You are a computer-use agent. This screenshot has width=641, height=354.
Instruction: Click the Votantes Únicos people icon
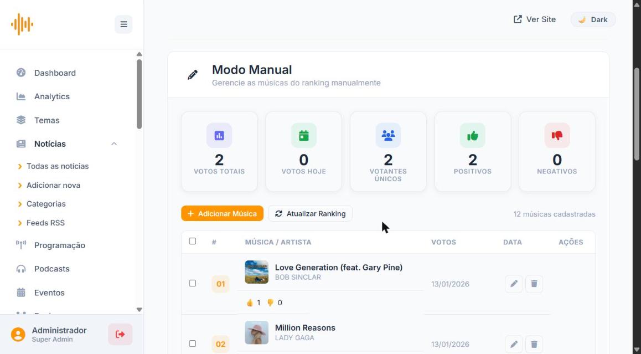[388, 136]
